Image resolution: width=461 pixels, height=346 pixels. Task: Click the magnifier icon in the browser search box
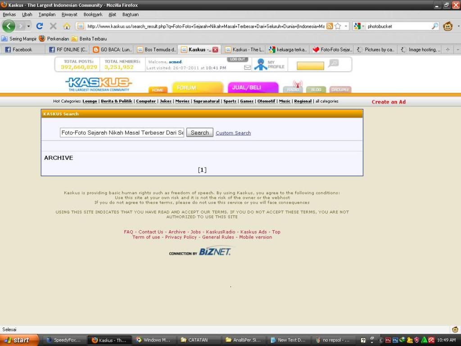coord(434,26)
